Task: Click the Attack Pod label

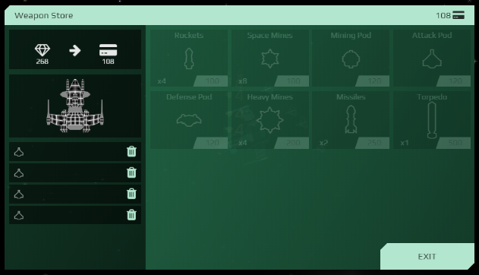Action: 432,36
